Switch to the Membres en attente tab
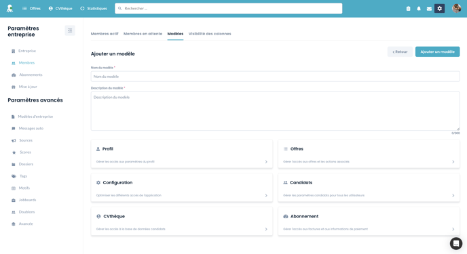 coord(143,34)
